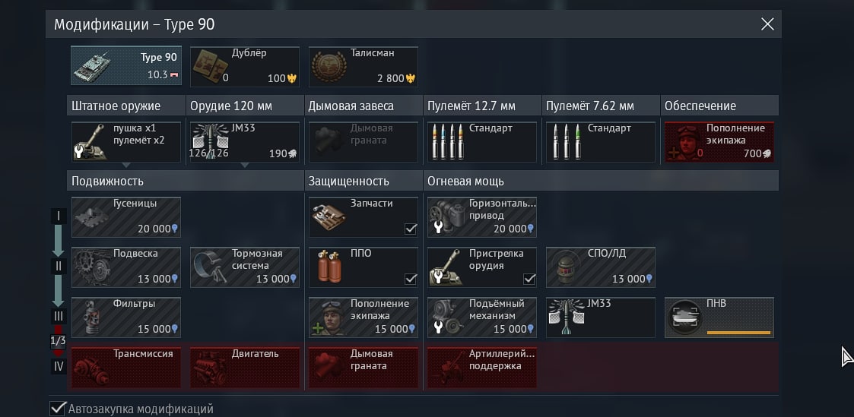Image resolution: width=854 pixels, height=417 pixels.
Task: Expand the Штатное оружие dropdown arrow
Action: pos(125,165)
